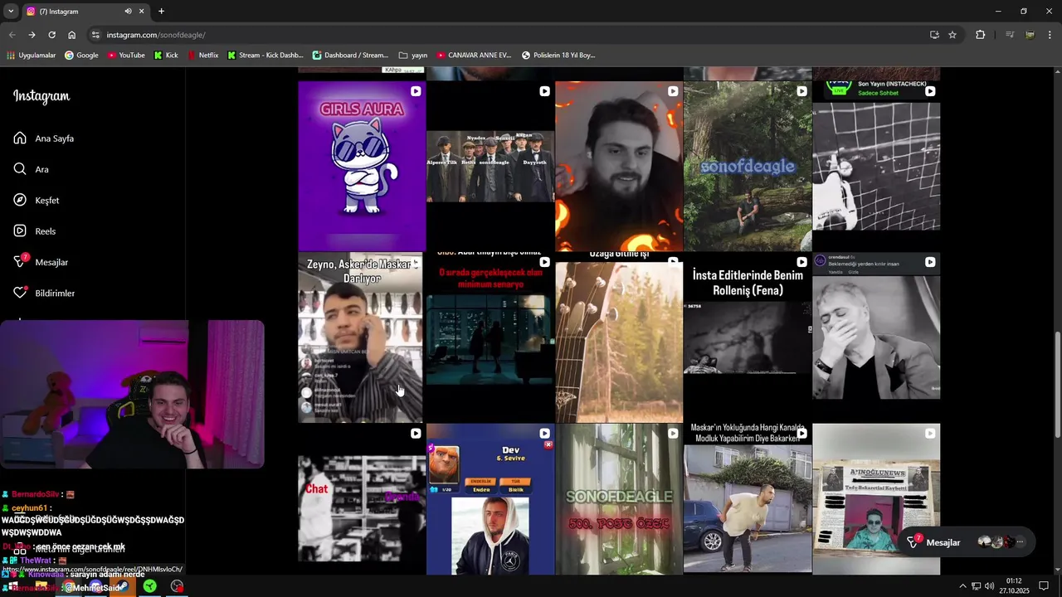Open the Maskar'ın Yokluğunda reel
The image size is (1062, 597).
pos(748,499)
